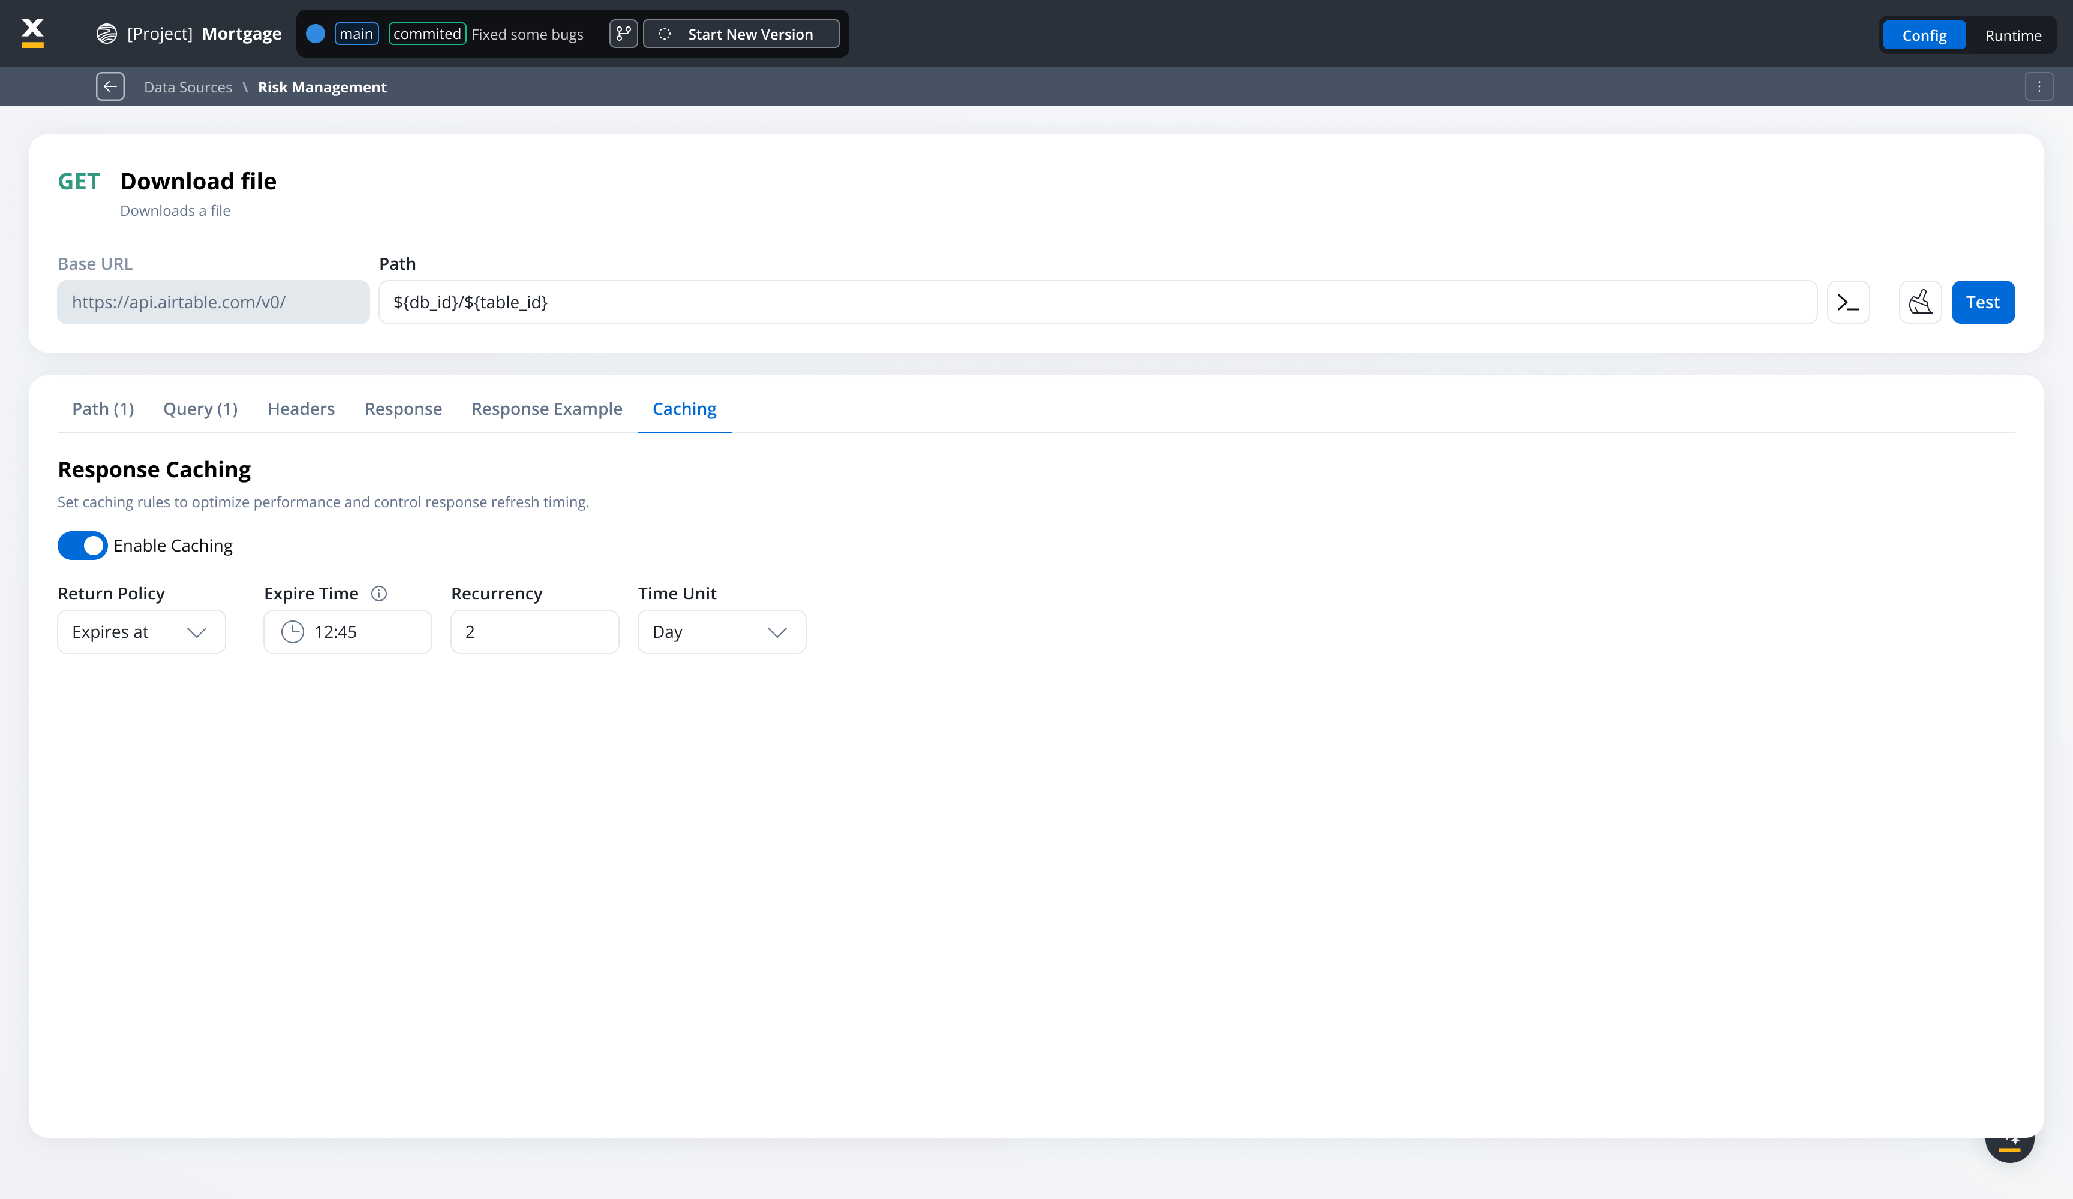Screen dimensions: 2073x1199
Task: Click the git branch icon button
Action: (623, 34)
